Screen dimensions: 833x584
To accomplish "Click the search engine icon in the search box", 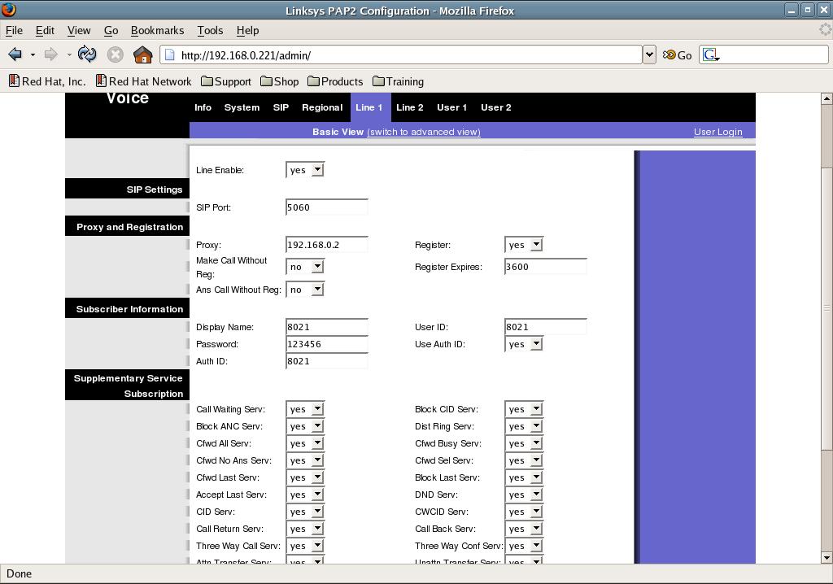I will pos(710,54).
